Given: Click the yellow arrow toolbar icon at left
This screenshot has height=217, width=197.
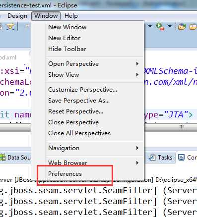Looking at the screenshot, I should click(10, 27).
